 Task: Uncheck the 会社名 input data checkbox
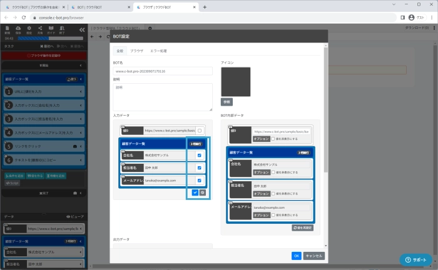coord(199,155)
